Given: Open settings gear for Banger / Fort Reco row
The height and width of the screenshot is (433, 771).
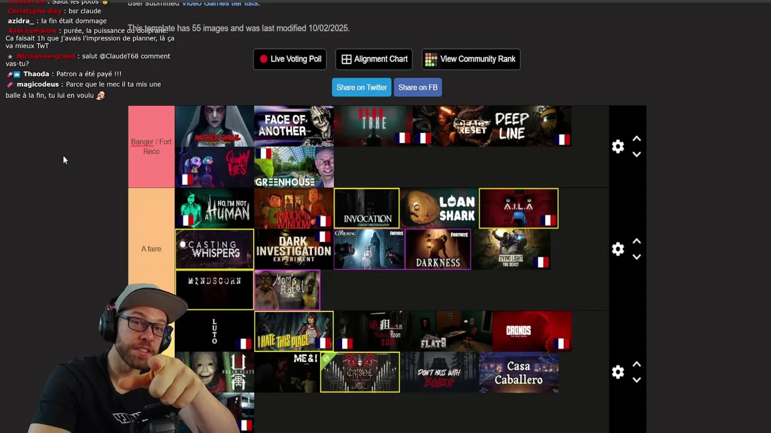Looking at the screenshot, I should (x=618, y=146).
